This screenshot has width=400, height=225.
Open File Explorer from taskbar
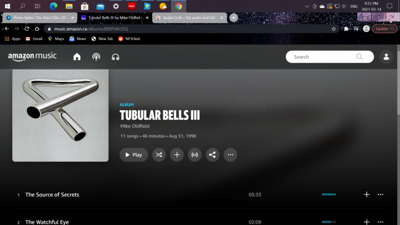(x=69, y=6)
